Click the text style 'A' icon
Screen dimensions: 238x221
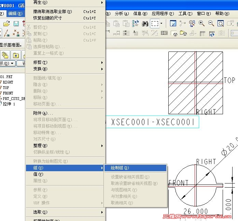coord(136,33)
